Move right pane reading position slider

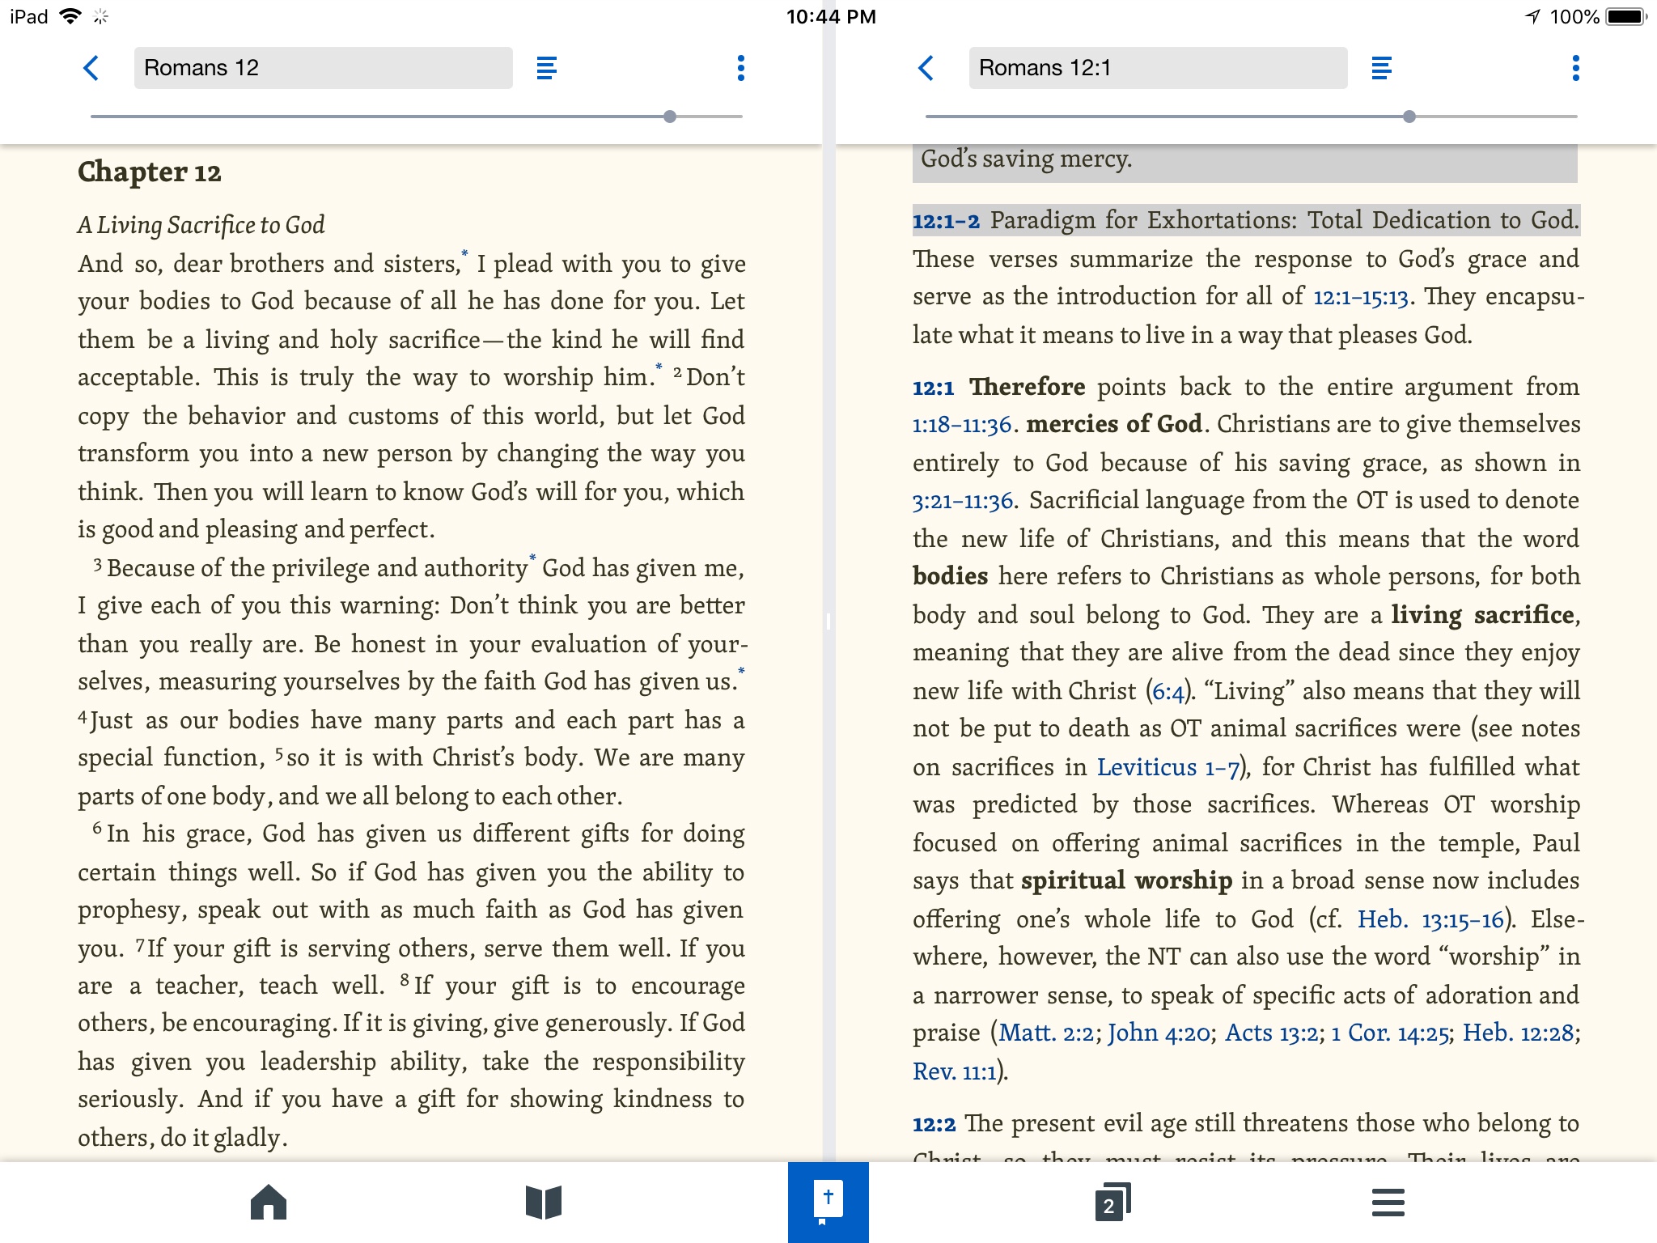(1409, 117)
